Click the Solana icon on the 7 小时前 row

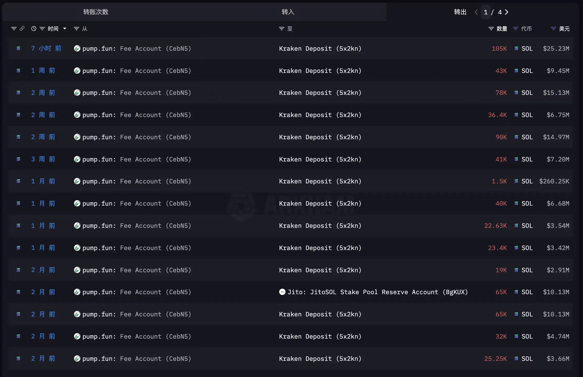pos(18,48)
